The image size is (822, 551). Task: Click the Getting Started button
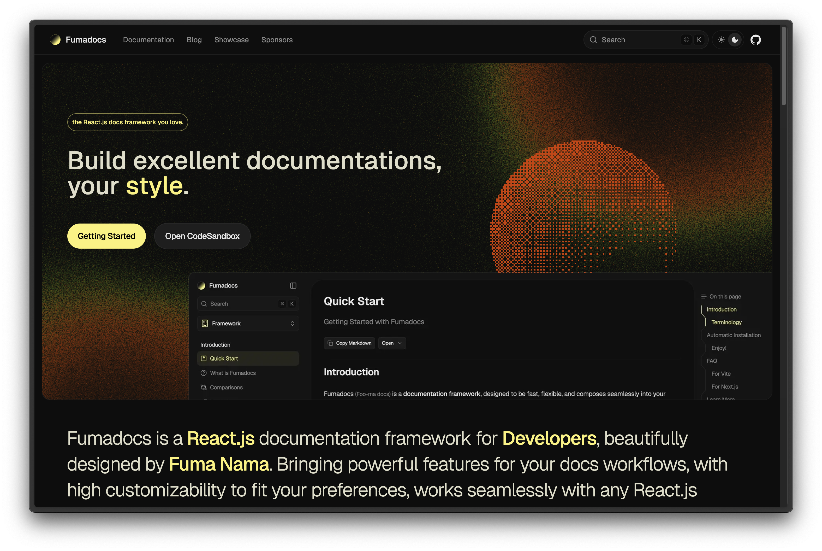coord(106,236)
